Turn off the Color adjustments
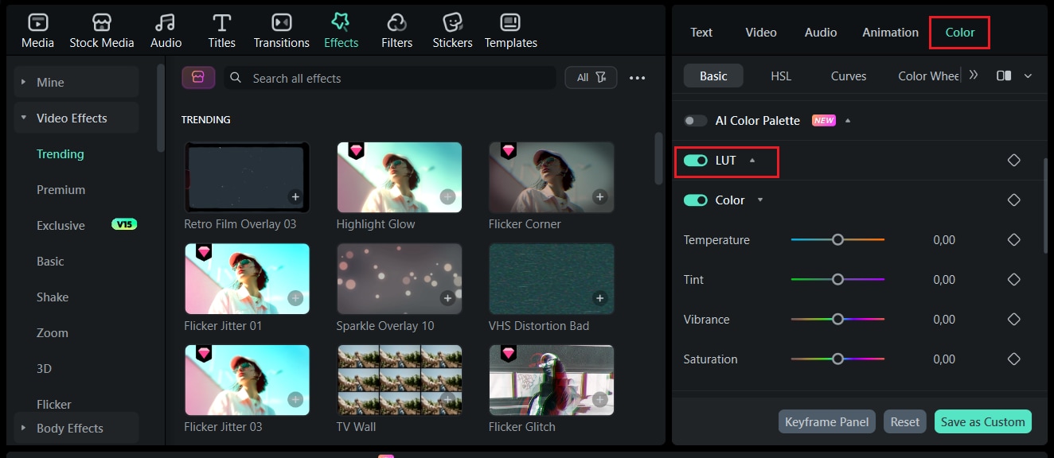 point(694,200)
